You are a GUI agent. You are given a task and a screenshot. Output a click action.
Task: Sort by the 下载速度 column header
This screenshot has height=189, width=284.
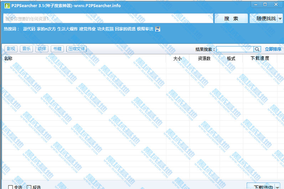pyautogui.click(x=260, y=58)
